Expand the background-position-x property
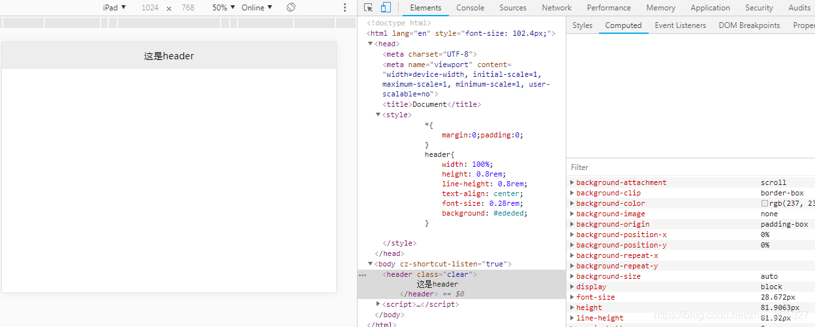This screenshot has width=815, height=327. 572,235
